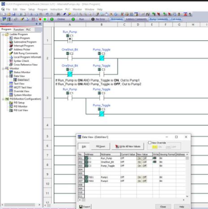Open Address Picker from navigation
208x209 pixels.
(22, 49)
